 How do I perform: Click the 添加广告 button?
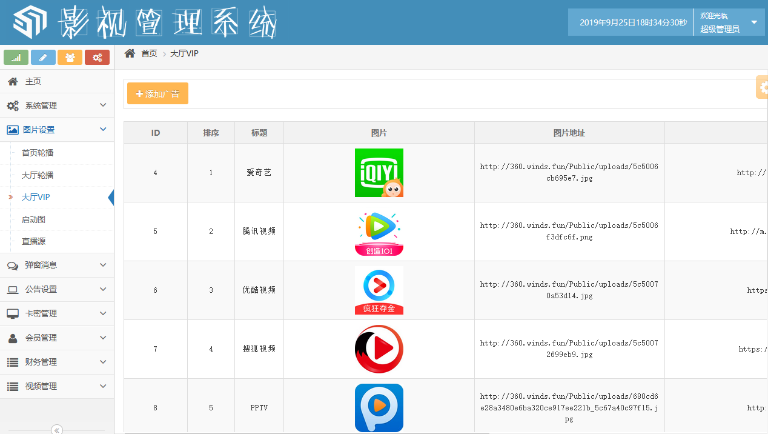[157, 94]
